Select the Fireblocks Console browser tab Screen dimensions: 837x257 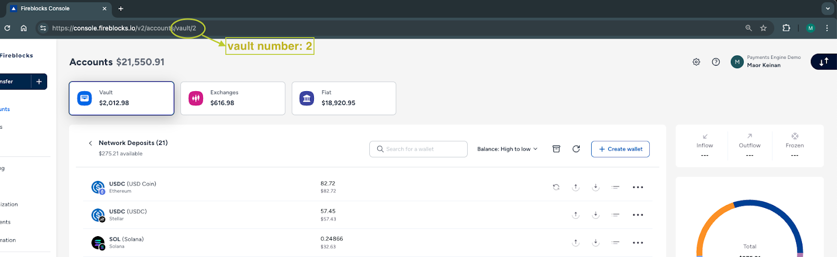tap(59, 8)
